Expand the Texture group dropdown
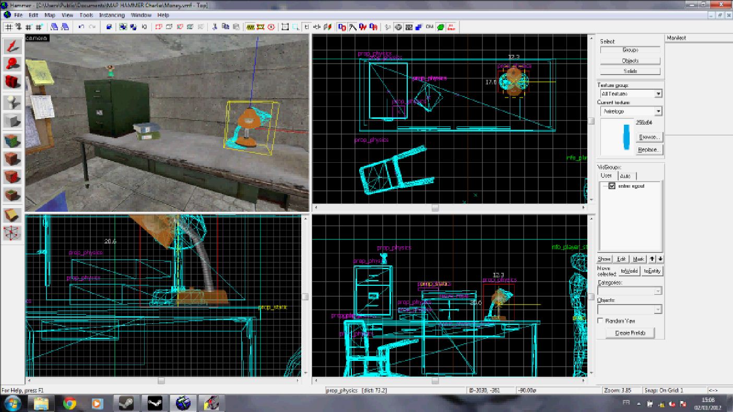 point(658,94)
